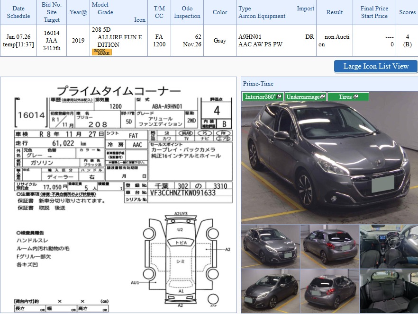Viewport: 418px width, 314px height.
Task: Select the Jan 07.26 date cell
Action: pos(18,41)
